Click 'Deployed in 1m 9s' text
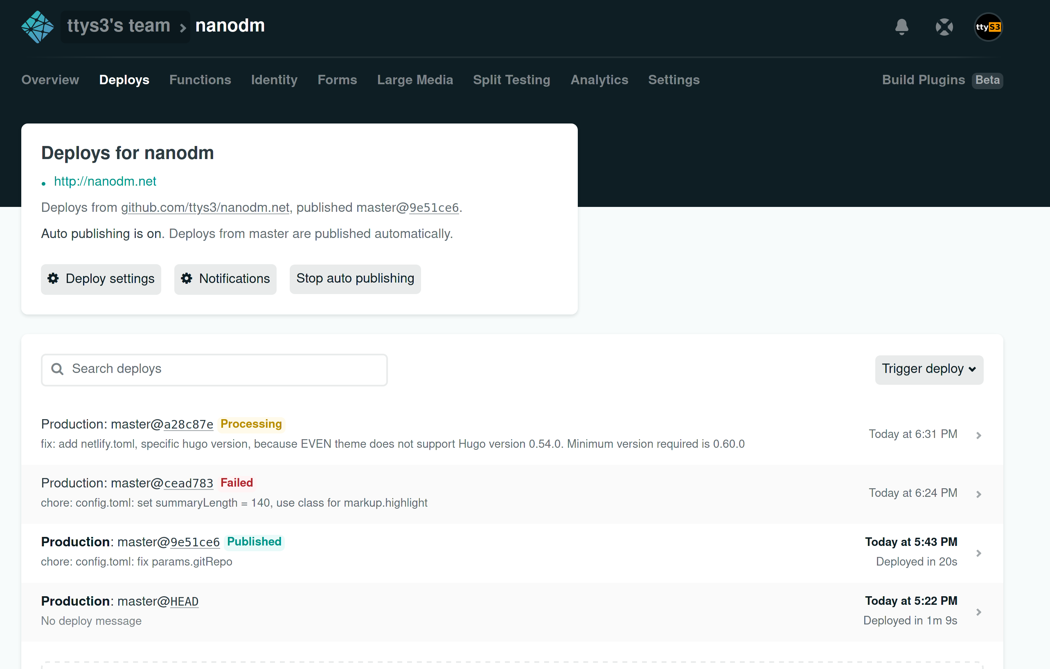This screenshot has width=1050, height=669. tap(910, 621)
